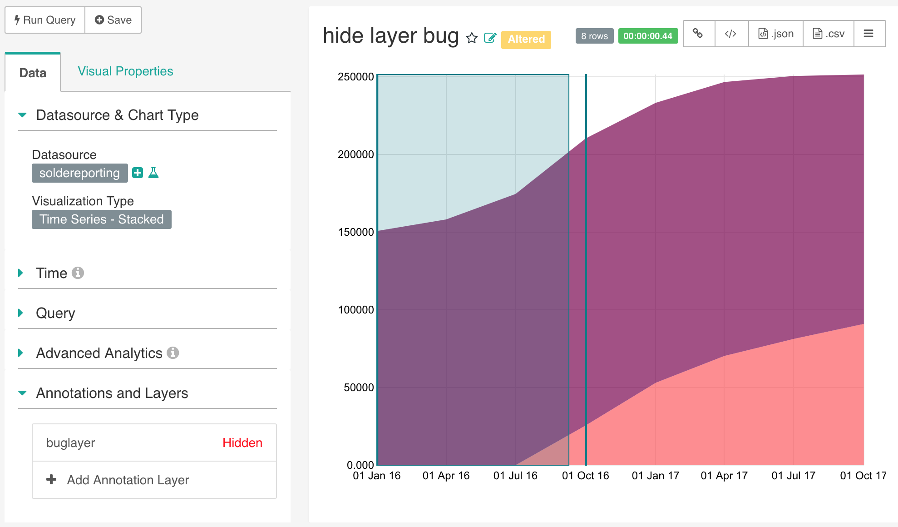Viewport: 898px width, 527px height.
Task: Open the embed code view
Action: point(731,33)
